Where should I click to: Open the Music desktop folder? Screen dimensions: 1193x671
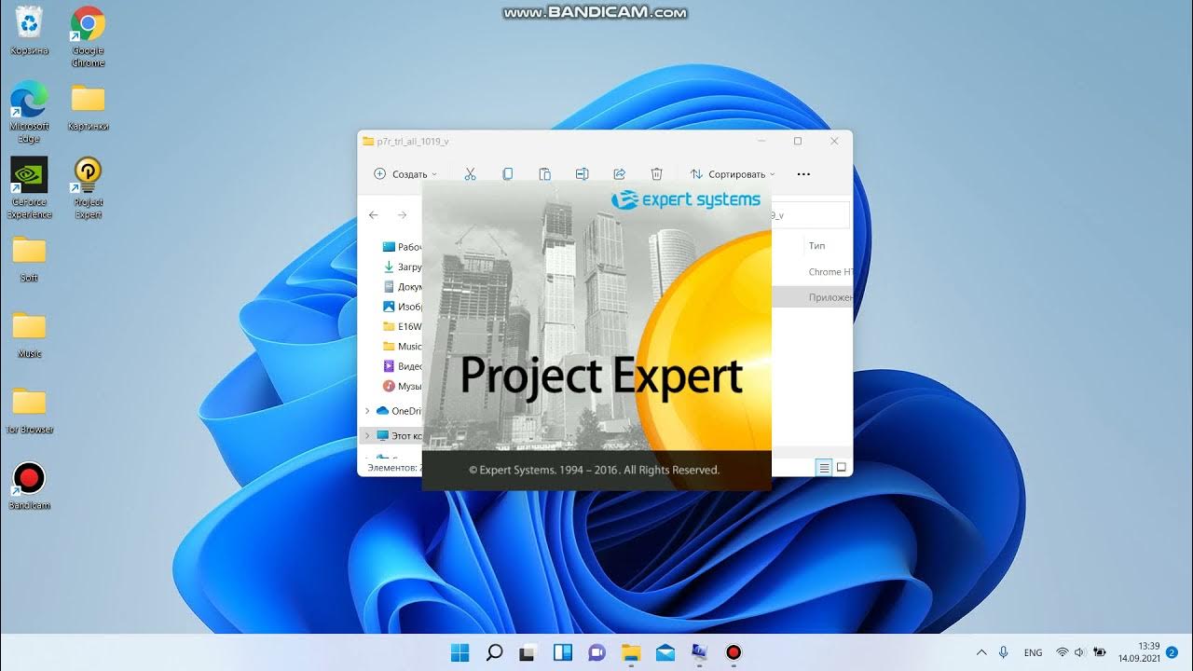pyautogui.click(x=29, y=335)
